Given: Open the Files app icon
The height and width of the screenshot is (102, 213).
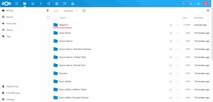Looking at the screenshot, I should tap(25, 4).
